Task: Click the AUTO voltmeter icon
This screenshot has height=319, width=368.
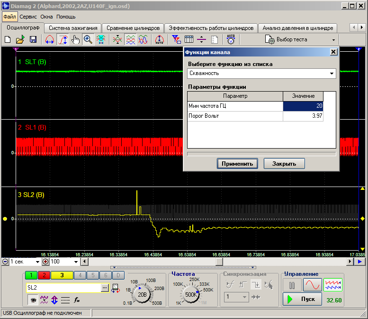Action: pyautogui.click(x=231, y=39)
